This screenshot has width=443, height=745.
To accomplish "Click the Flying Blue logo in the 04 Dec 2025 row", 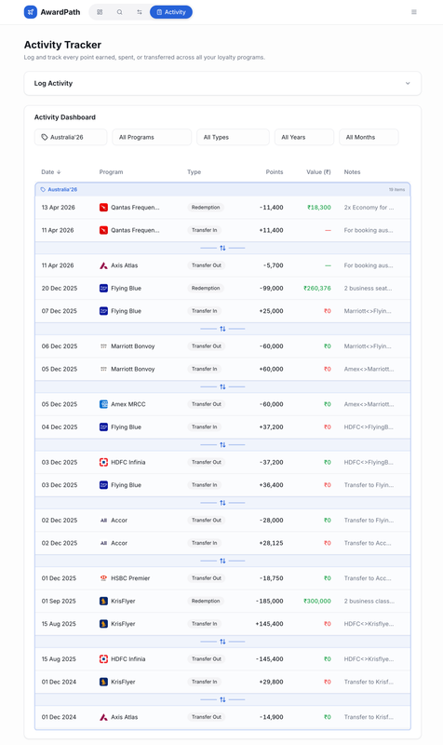I will (103, 427).
